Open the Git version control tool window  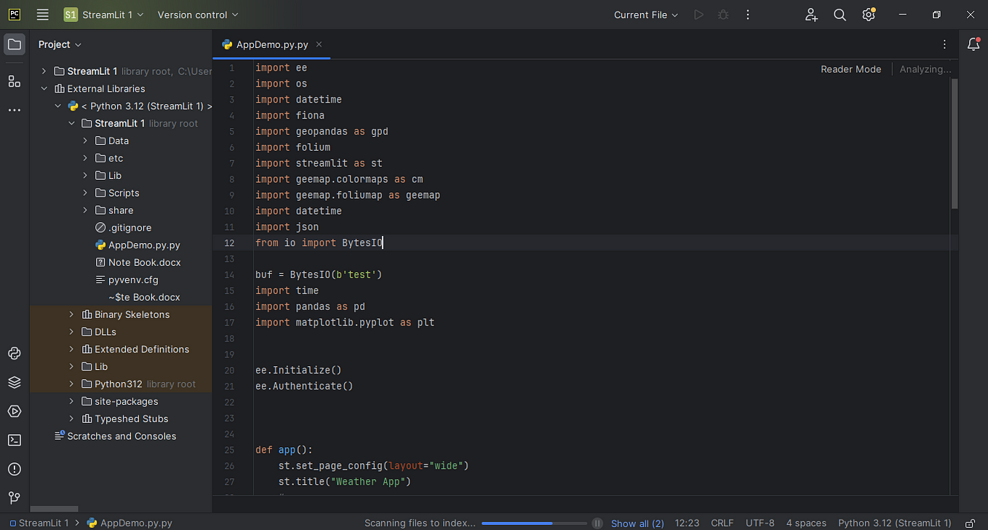pyautogui.click(x=15, y=499)
